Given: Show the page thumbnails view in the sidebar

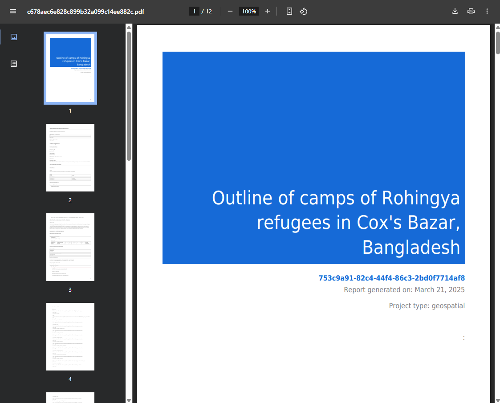Looking at the screenshot, I should [14, 37].
